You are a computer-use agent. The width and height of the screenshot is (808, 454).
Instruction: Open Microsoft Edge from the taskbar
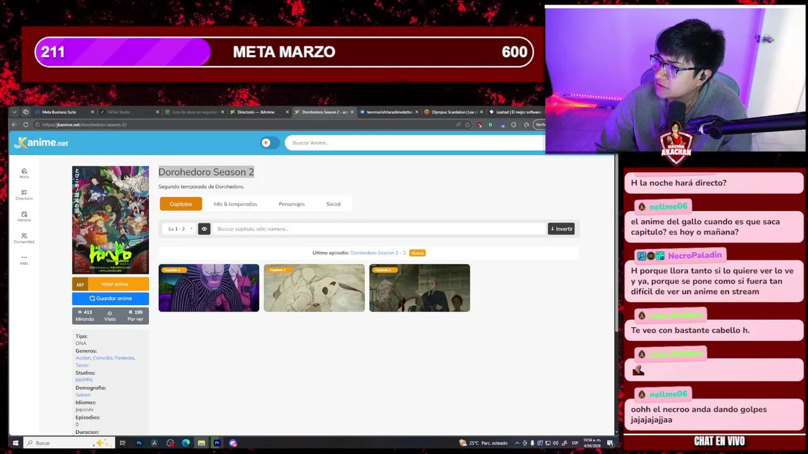tap(186, 443)
